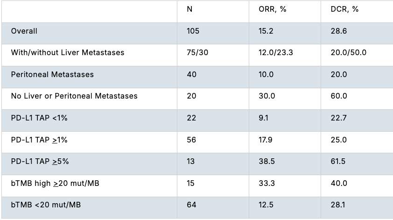Select No Liver or Peritoneal Metastases label
This screenshot has height=220, width=393.
(74, 96)
